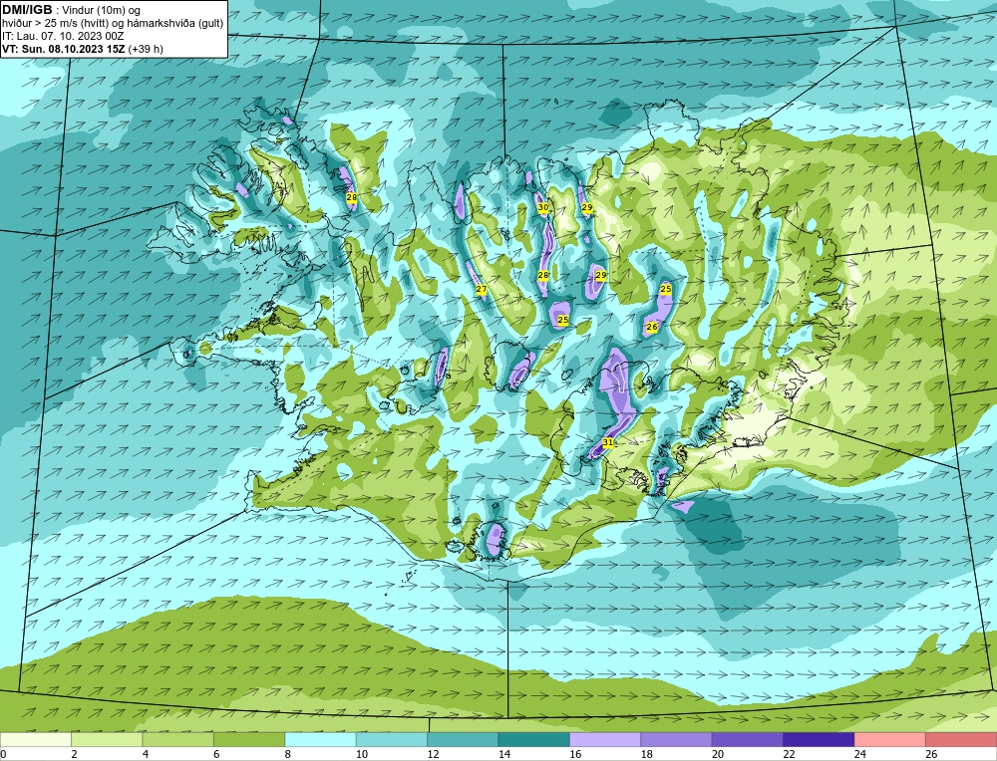The image size is (997, 761).
Task: Click the yellow gust label 31
Action: (x=608, y=442)
